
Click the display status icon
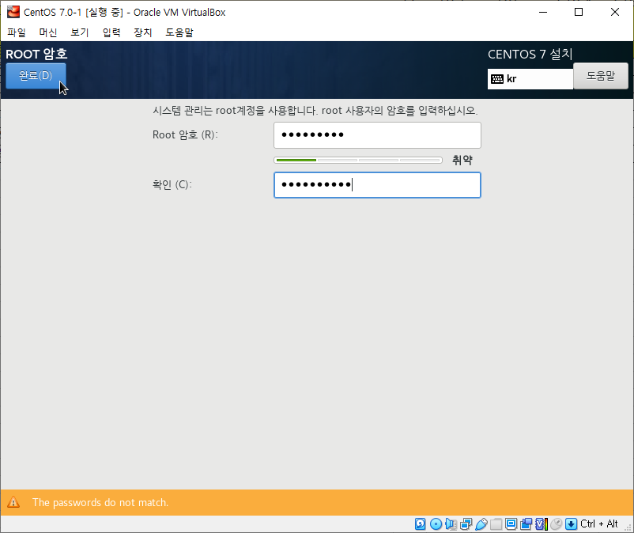click(511, 524)
